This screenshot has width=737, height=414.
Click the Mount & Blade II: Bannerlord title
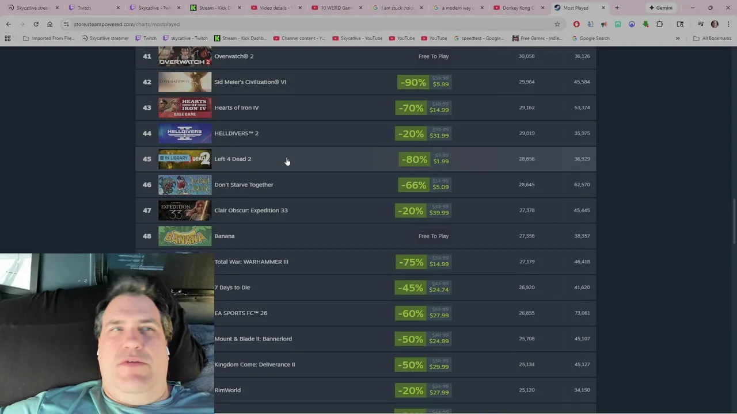pyautogui.click(x=253, y=339)
